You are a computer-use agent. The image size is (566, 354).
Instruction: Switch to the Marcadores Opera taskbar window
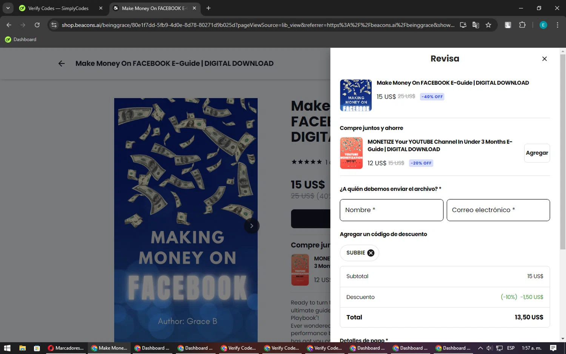[x=66, y=348]
